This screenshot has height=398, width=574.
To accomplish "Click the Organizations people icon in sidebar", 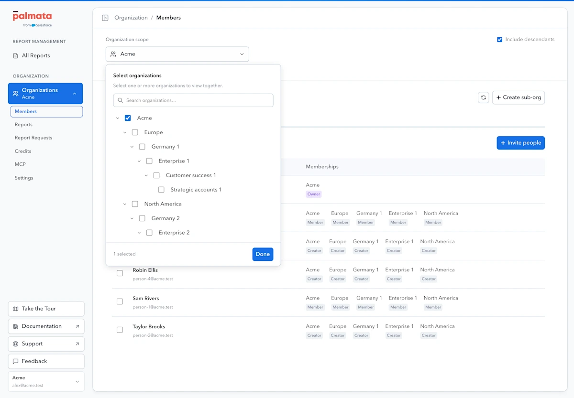I will tap(16, 94).
